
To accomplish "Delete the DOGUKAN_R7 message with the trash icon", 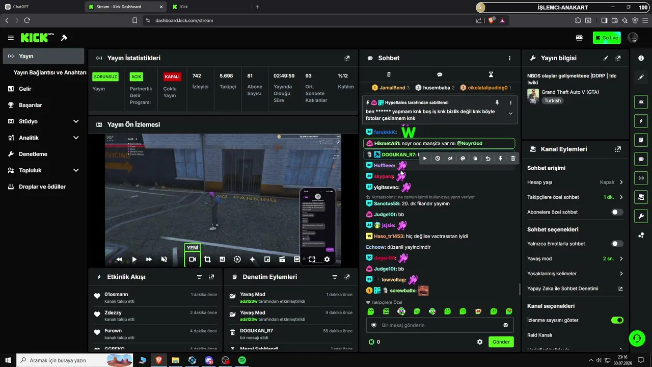I will pyautogui.click(x=513, y=159).
